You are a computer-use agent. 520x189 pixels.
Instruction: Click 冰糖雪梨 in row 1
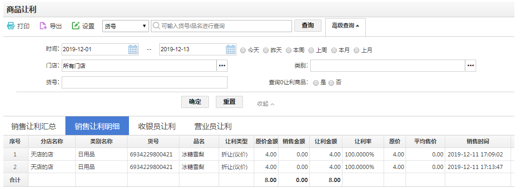coord(193,154)
